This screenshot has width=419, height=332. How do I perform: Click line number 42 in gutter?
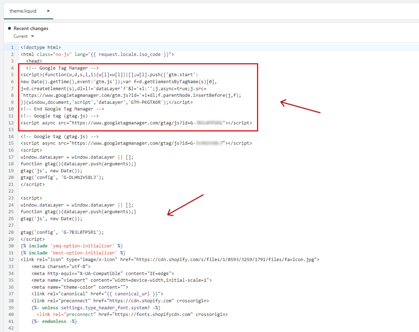point(12,328)
